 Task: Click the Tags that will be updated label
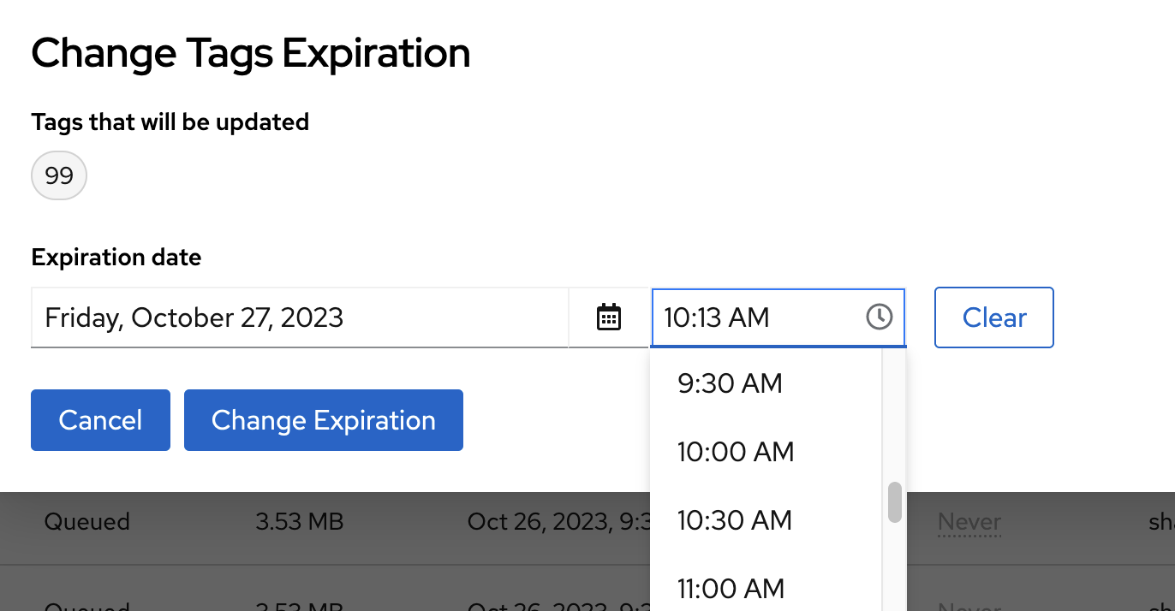[170, 122]
